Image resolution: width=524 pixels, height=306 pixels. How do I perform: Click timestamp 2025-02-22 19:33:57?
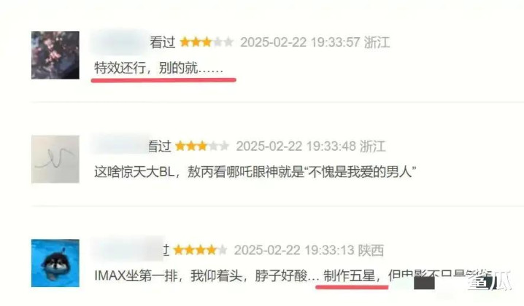pyautogui.click(x=300, y=42)
